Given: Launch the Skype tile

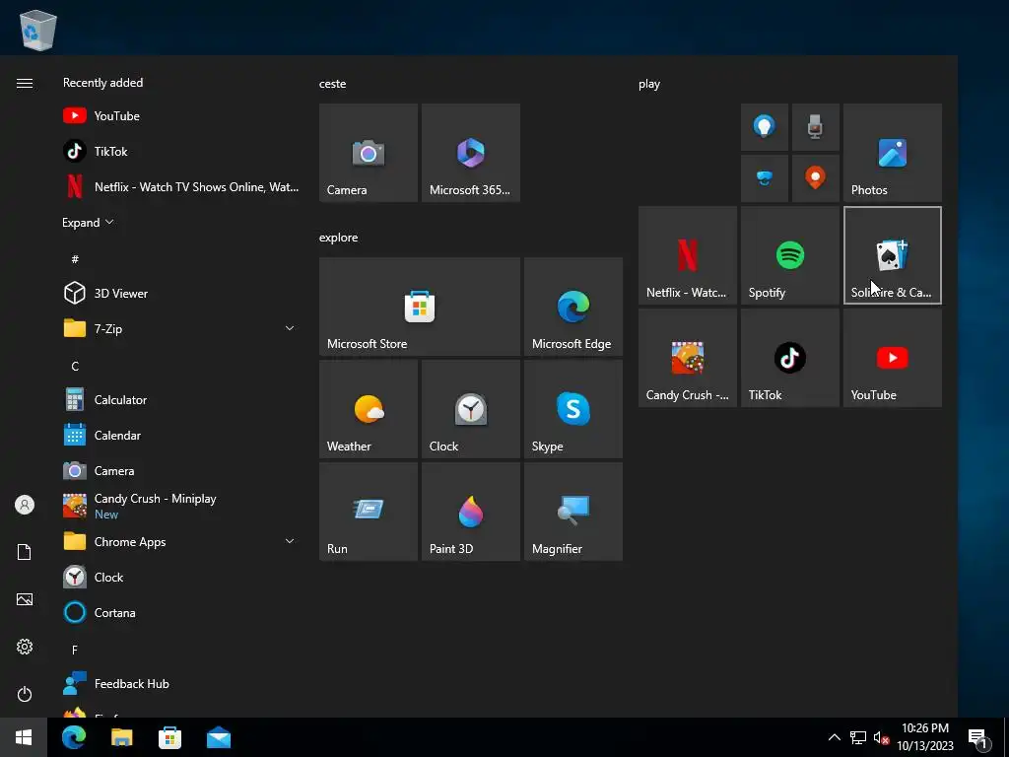Looking at the screenshot, I should (573, 409).
